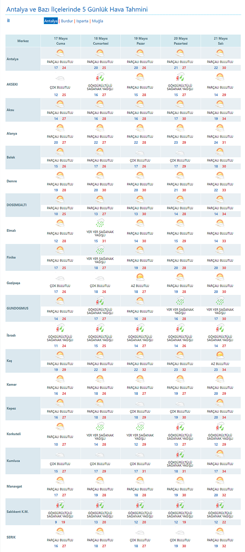Click Elmalı's rain shower icon for 18 Mayıs

[x=100, y=223]
